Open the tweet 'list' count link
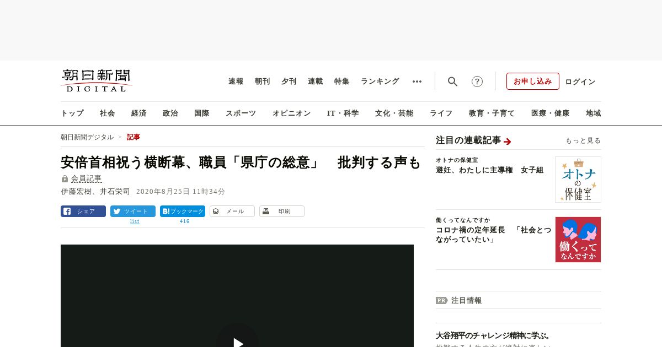The height and width of the screenshot is (347, 662). point(135,221)
